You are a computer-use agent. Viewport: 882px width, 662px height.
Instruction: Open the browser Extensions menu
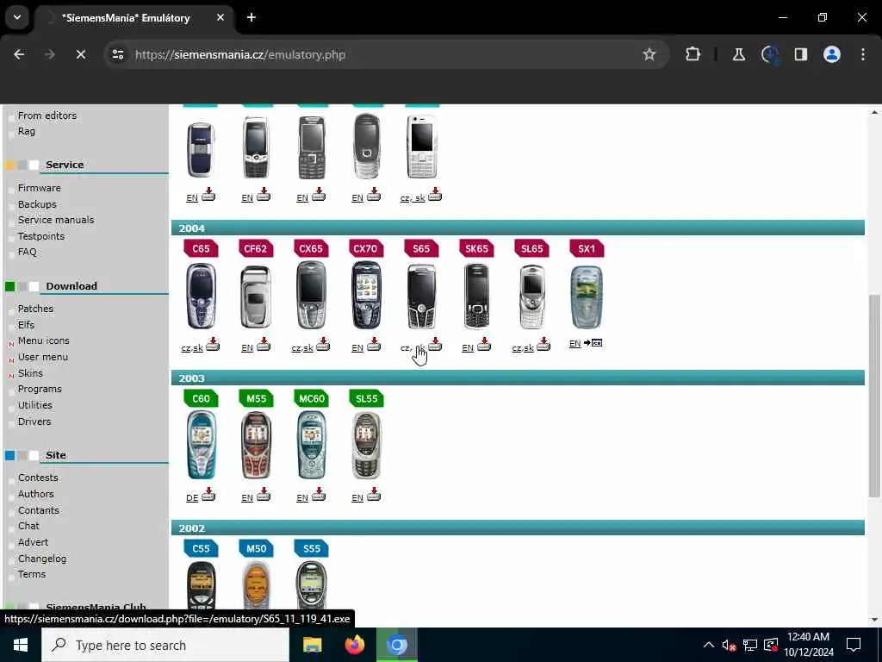693,54
